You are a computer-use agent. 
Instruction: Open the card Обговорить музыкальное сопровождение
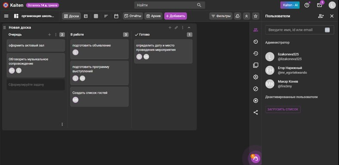(36, 65)
